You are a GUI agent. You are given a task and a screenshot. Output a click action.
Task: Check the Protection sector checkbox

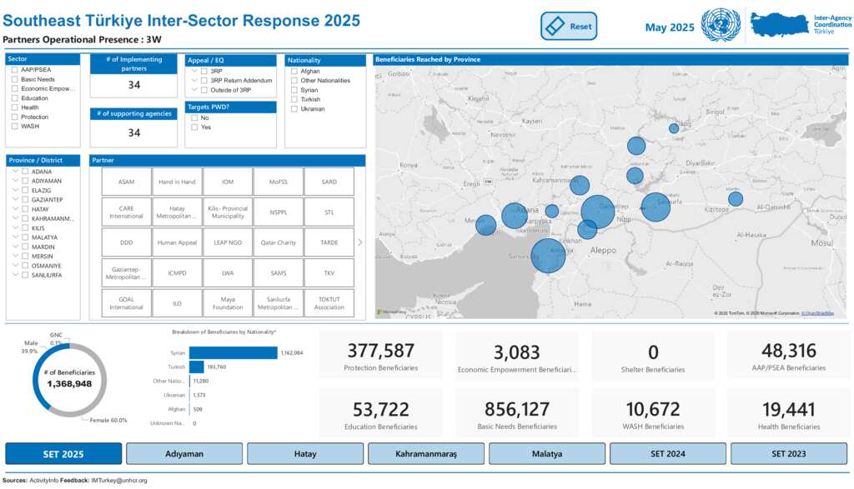(15, 117)
